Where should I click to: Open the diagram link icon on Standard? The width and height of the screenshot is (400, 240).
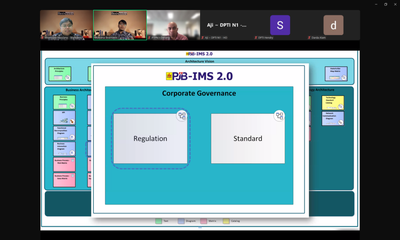coord(279,116)
